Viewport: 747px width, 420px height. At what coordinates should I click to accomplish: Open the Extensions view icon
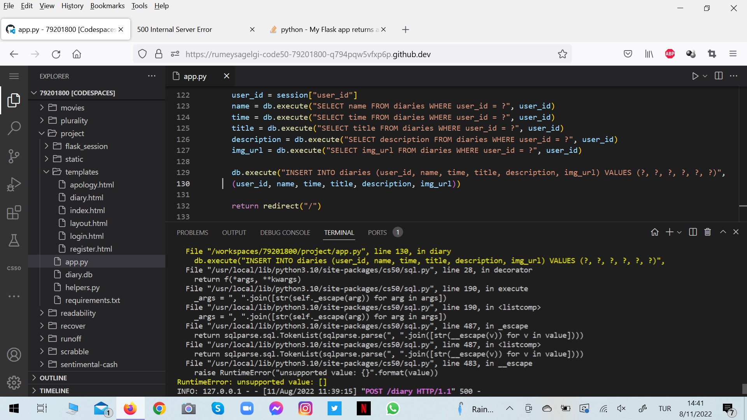click(14, 212)
